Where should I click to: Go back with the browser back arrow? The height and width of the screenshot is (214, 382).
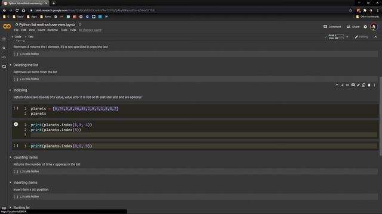pyautogui.click(x=4, y=11)
